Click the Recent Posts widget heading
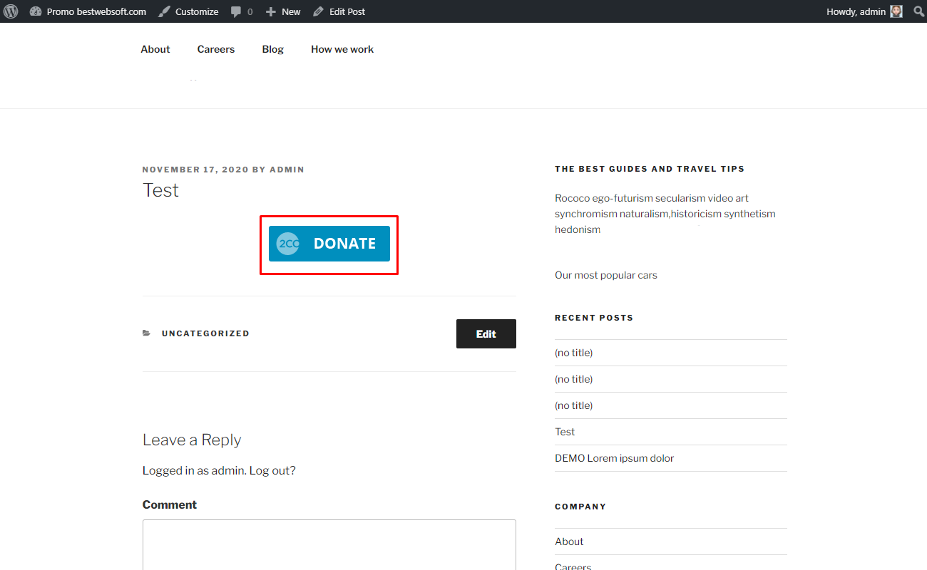This screenshot has width=927, height=570. (594, 318)
